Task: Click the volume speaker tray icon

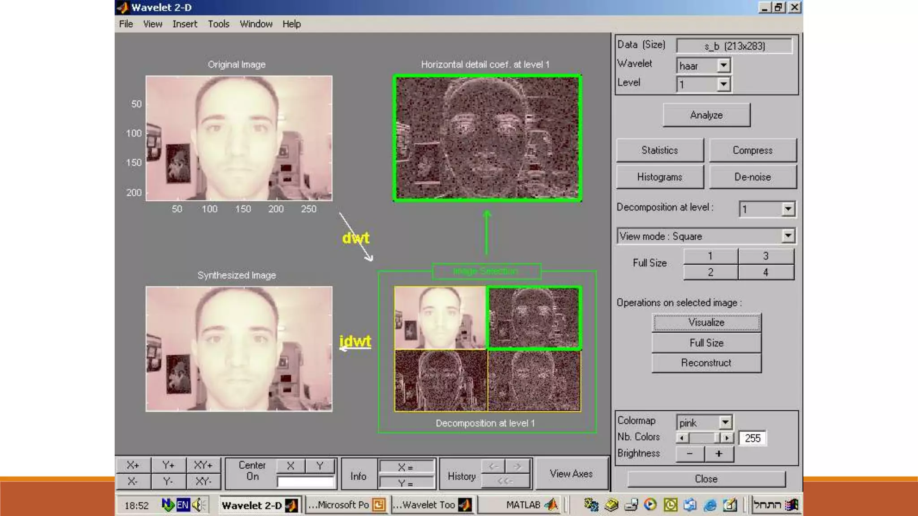Action: click(198, 505)
